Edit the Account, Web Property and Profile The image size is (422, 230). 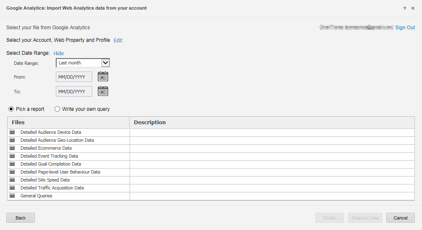118,41
